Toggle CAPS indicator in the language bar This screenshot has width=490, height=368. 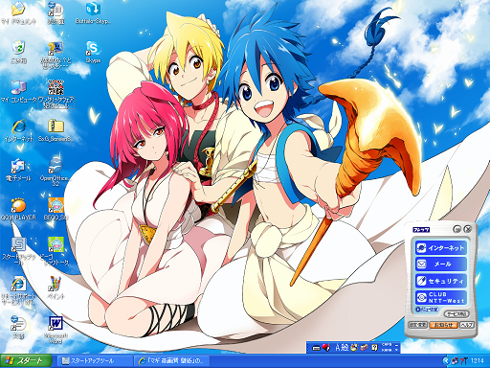(387, 345)
